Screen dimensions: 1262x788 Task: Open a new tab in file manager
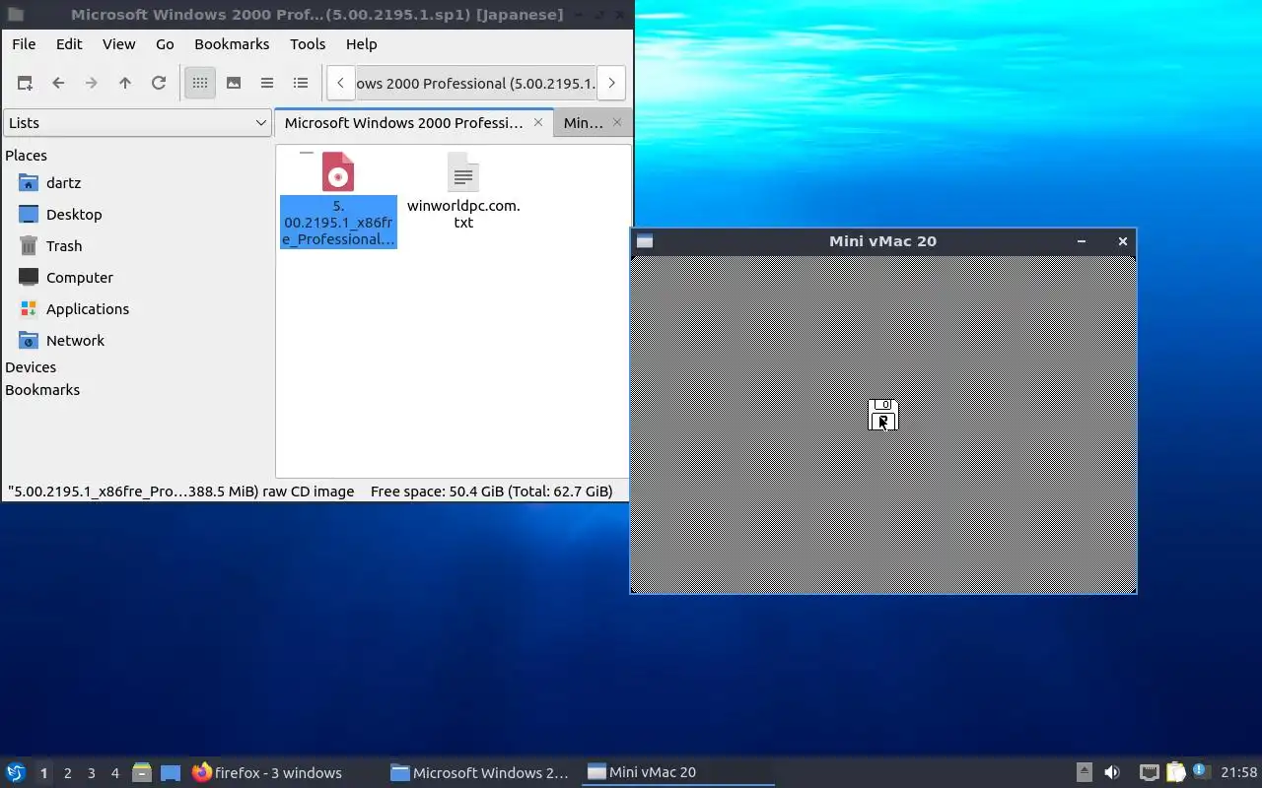[25, 83]
